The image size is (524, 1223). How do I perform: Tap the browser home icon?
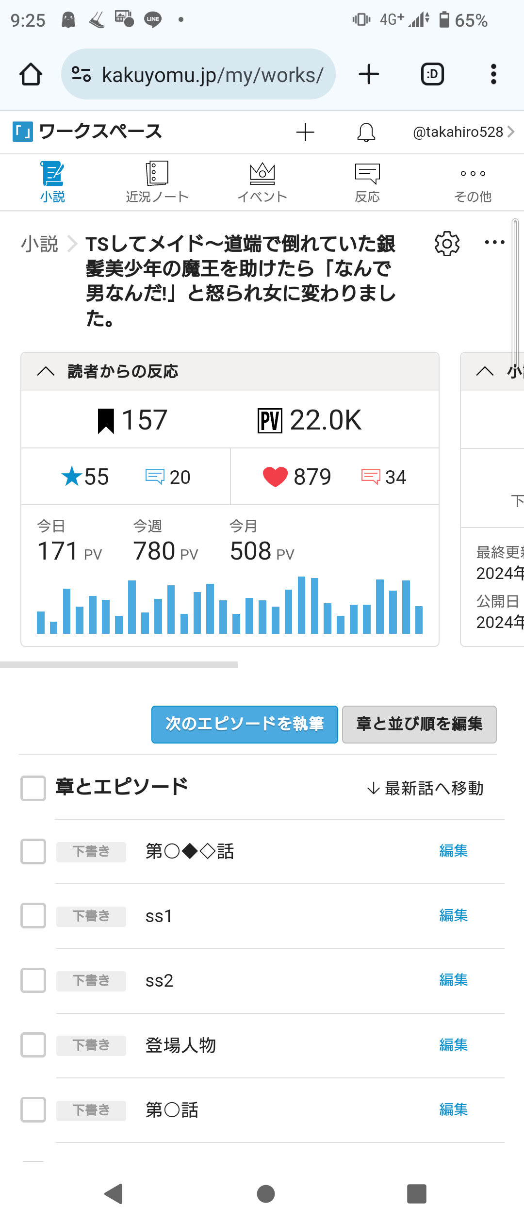31,75
